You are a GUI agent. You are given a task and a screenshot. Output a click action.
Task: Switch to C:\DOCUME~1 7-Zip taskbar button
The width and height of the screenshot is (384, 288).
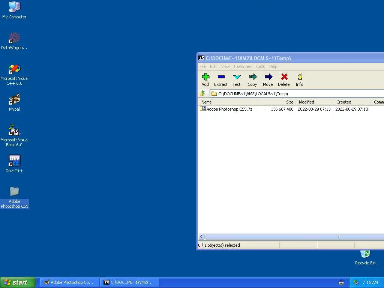tap(130, 283)
